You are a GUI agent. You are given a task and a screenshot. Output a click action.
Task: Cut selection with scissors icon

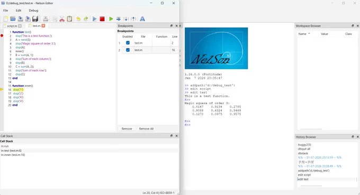click(x=62, y=19)
